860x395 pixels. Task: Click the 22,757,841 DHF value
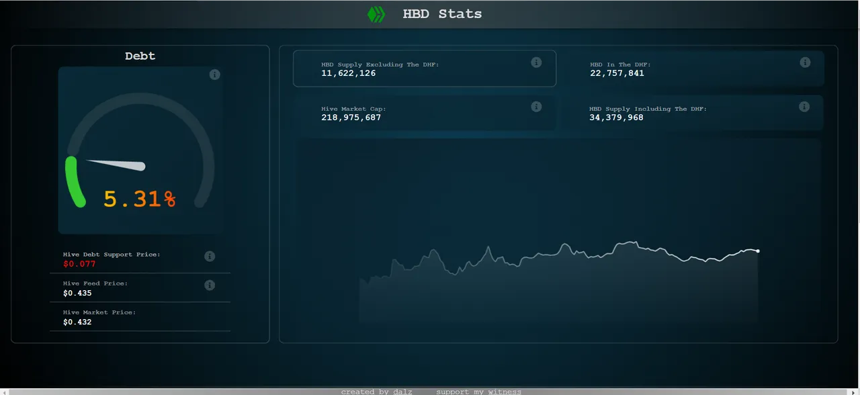click(x=617, y=73)
